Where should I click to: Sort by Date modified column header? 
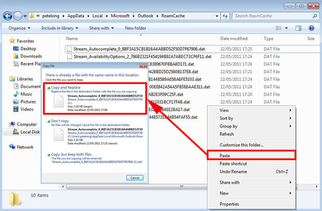(x=234, y=39)
